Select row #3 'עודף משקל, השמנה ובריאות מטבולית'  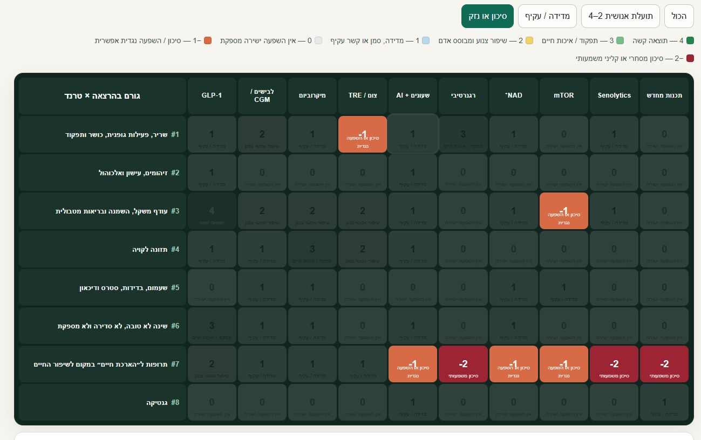(102, 211)
